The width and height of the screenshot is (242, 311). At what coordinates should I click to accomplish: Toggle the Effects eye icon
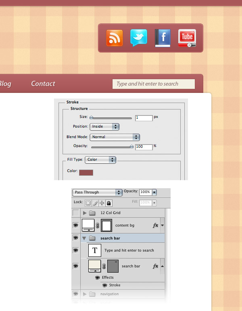[x=98, y=278]
